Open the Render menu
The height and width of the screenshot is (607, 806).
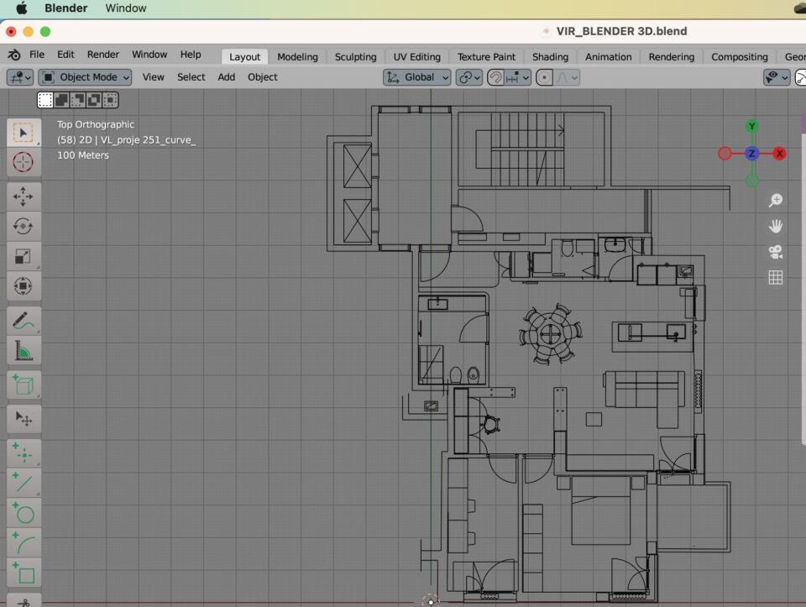tap(103, 55)
